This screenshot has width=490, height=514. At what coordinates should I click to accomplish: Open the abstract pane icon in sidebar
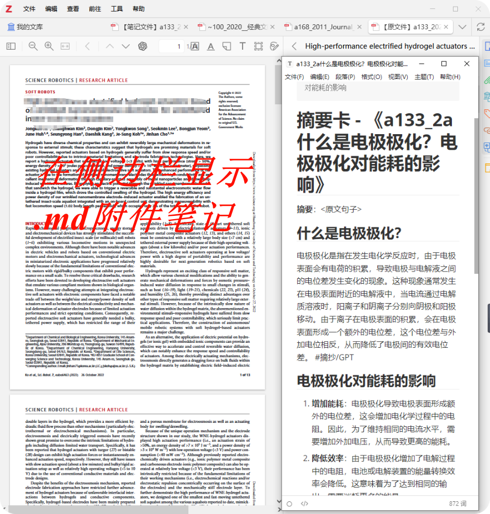pyautogui.click(x=487, y=62)
